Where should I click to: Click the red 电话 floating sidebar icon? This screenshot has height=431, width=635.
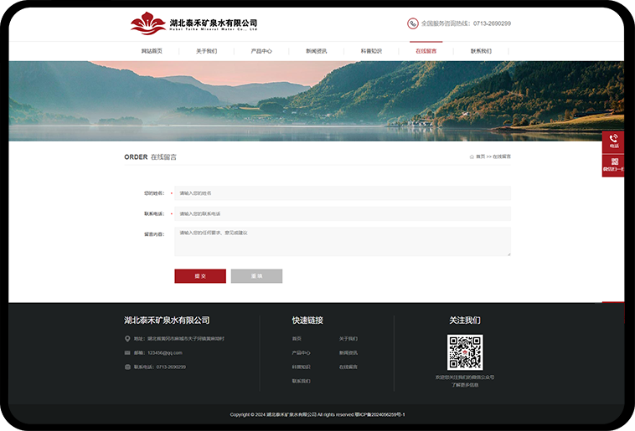point(613,141)
